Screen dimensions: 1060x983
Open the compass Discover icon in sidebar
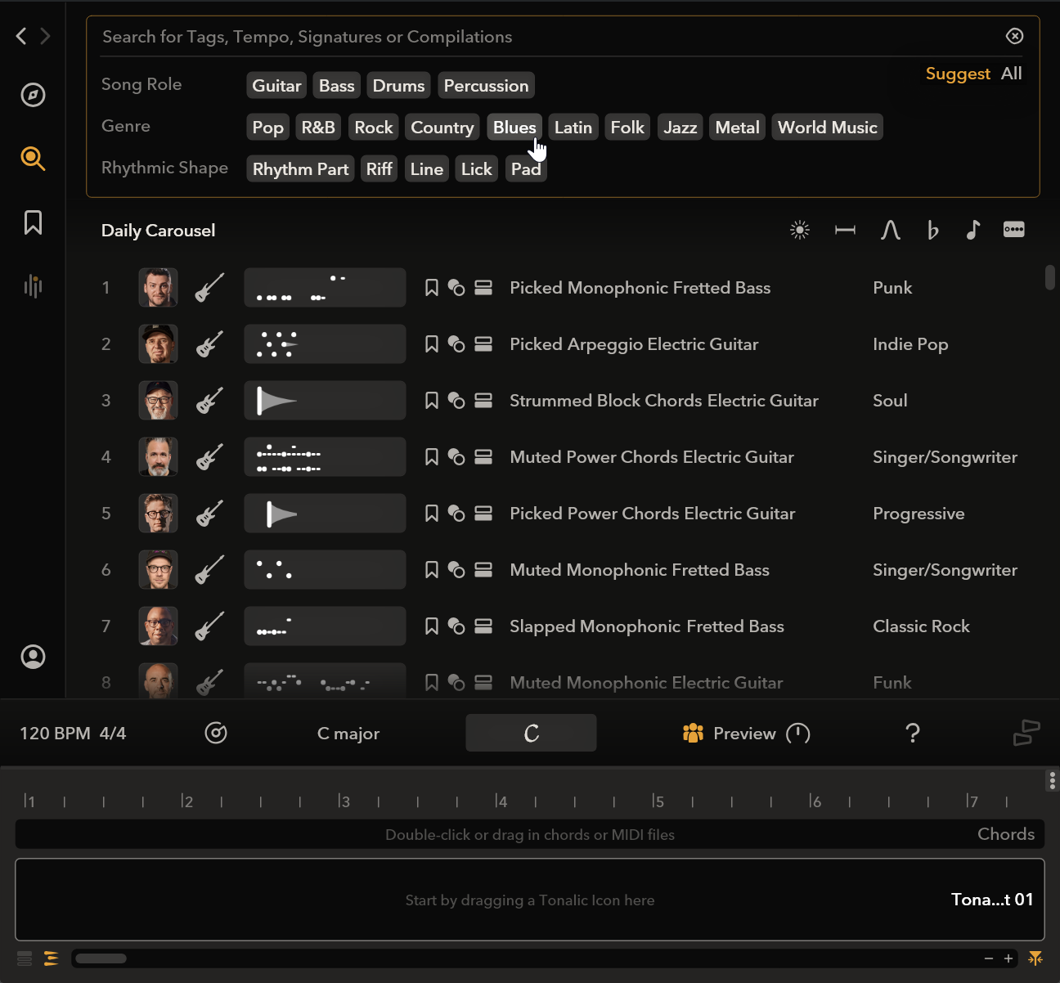pos(33,95)
